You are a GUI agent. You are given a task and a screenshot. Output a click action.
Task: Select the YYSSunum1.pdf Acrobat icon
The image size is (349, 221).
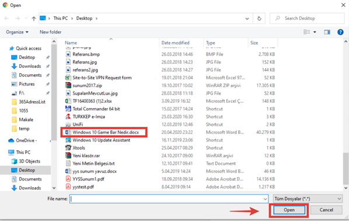(68, 179)
